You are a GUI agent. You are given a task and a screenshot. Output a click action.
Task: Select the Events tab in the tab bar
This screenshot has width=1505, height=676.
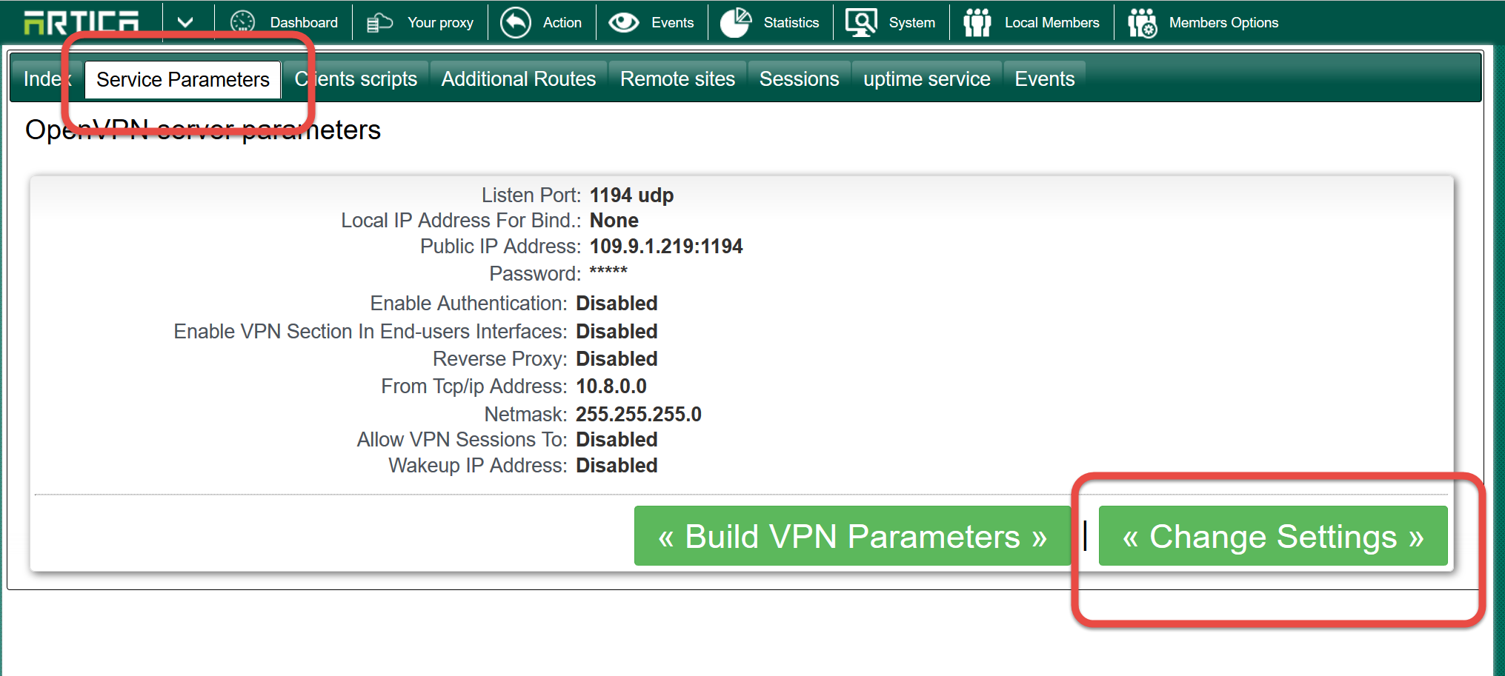pyautogui.click(x=1044, y=79)
